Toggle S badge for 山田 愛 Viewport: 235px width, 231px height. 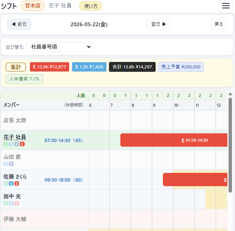tap(6, 164)
